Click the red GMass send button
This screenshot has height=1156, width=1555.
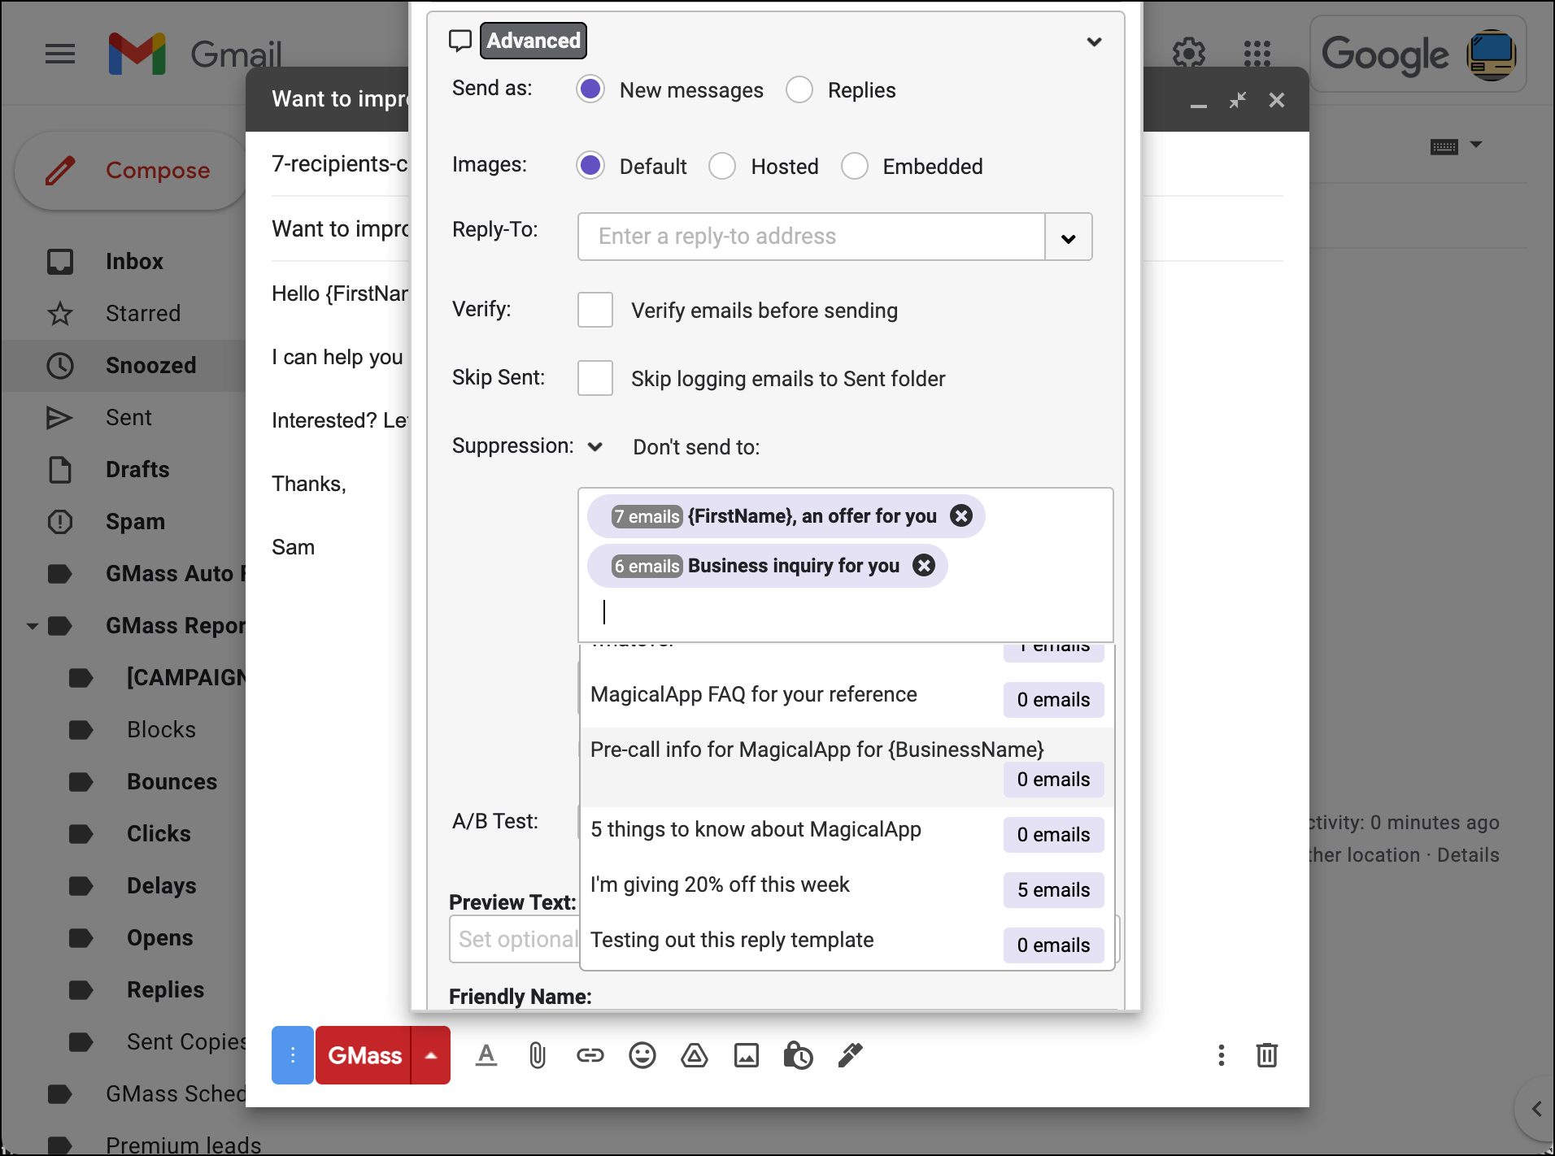pos(364,1055)
